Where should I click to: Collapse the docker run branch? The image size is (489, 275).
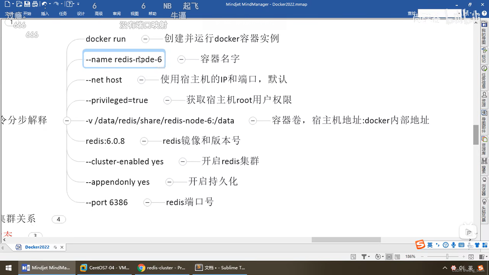[x=145, y=39]
